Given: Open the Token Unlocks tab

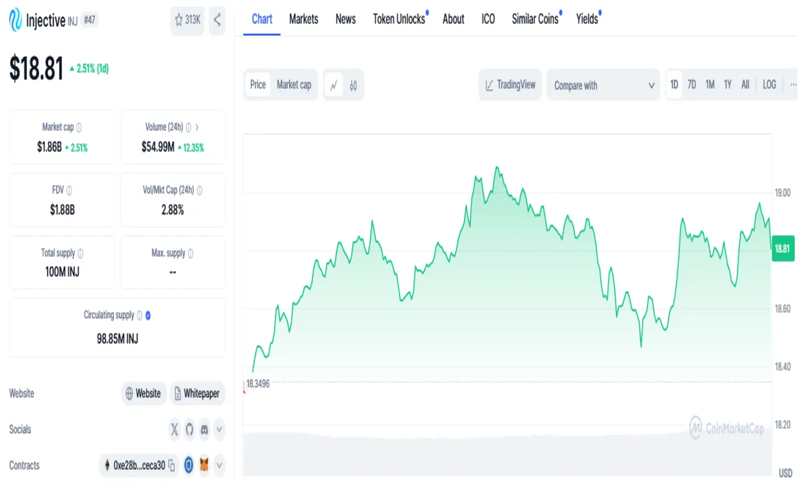Looking at the screenshot, I should [x=398, y=19].
